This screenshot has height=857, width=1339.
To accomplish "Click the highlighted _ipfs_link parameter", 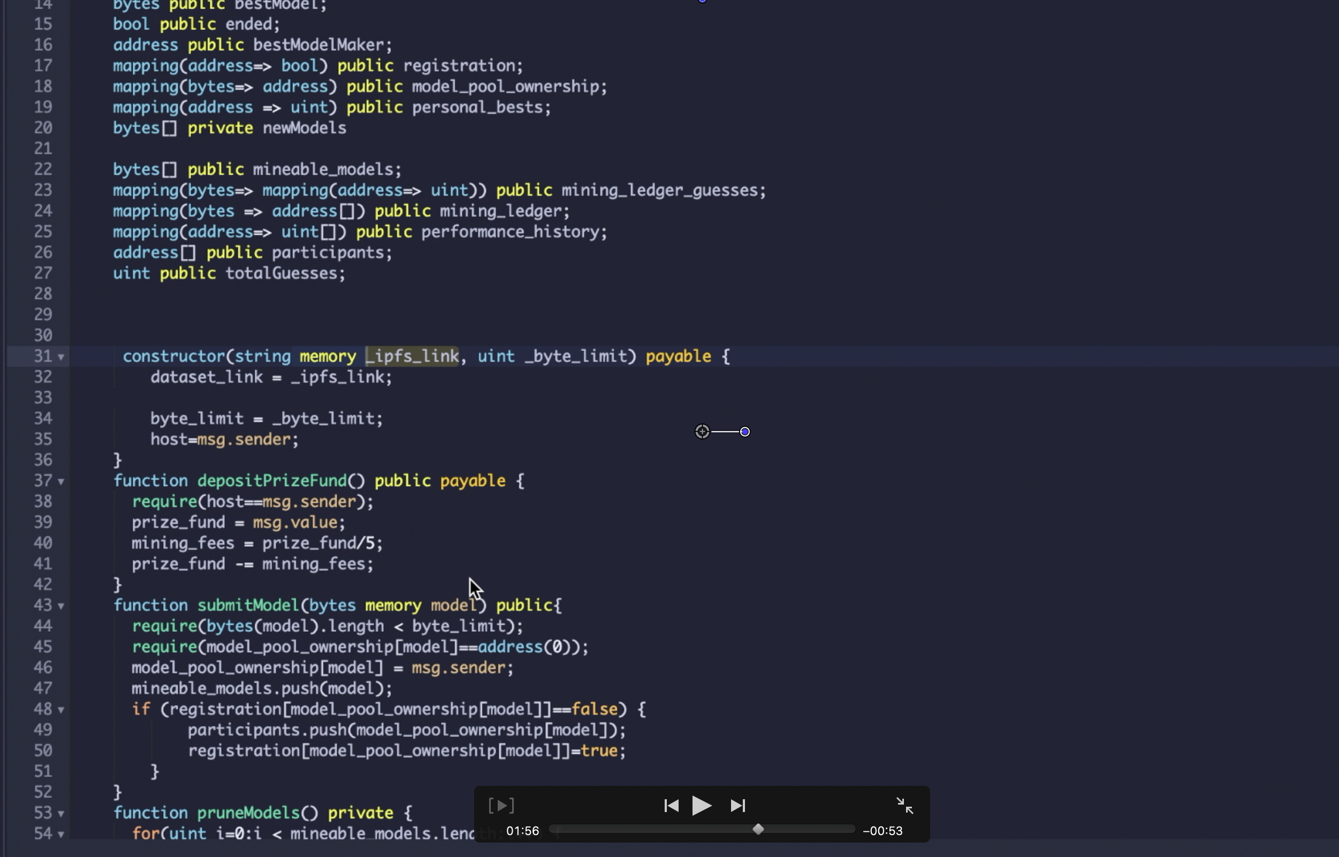I will [x=412, y=356].
